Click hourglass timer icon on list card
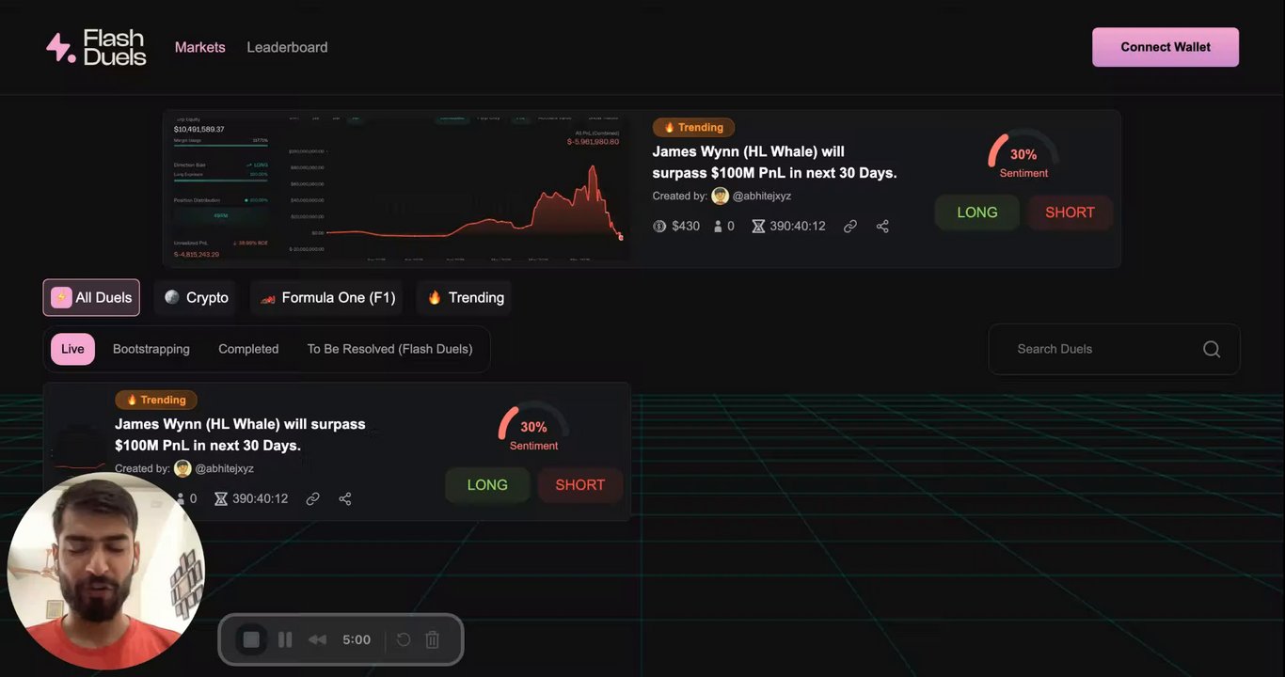This screenshot has height=677, width=1285. (221, 499)
